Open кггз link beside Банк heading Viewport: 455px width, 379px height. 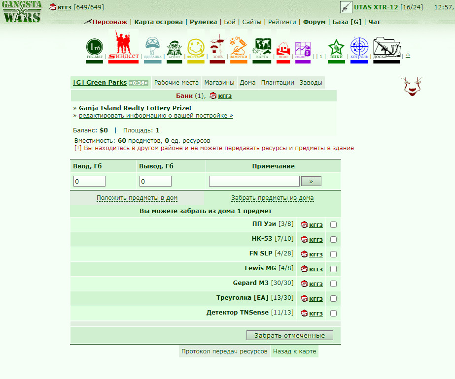225,96
